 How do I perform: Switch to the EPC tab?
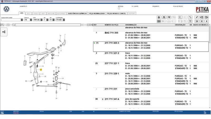(x=22, y=13)
